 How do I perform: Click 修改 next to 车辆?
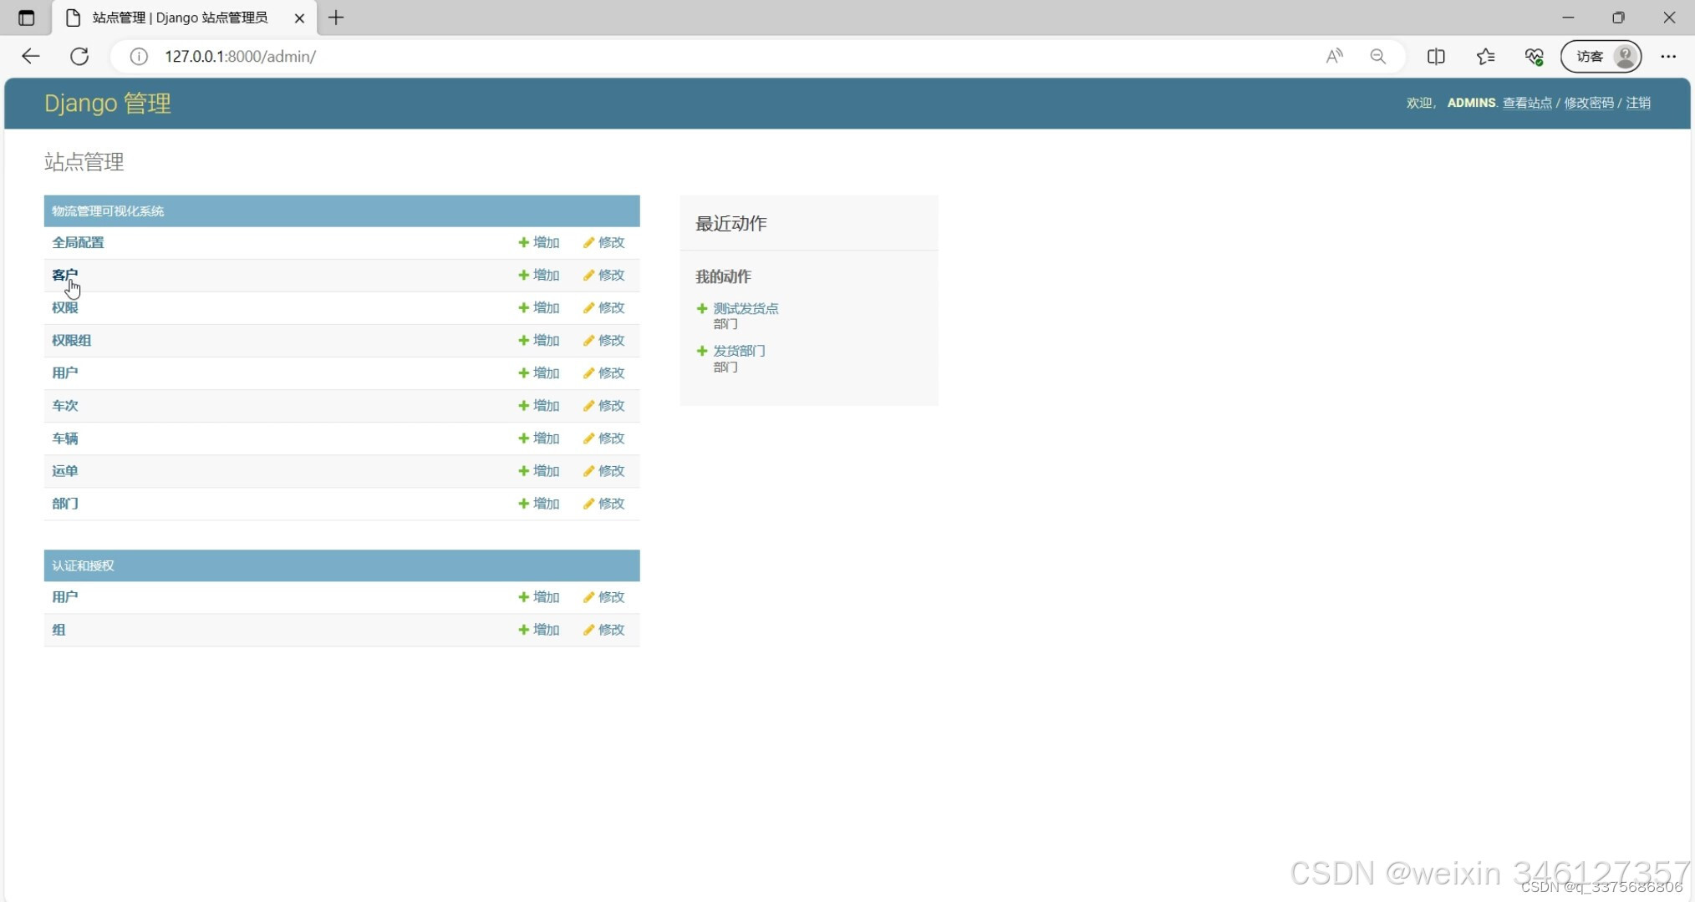click(x=604, y=438)
